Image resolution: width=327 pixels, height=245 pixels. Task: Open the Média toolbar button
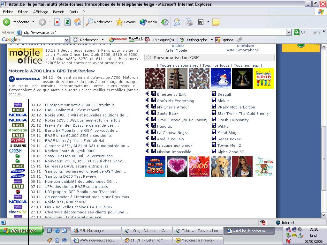pos(148,22)
